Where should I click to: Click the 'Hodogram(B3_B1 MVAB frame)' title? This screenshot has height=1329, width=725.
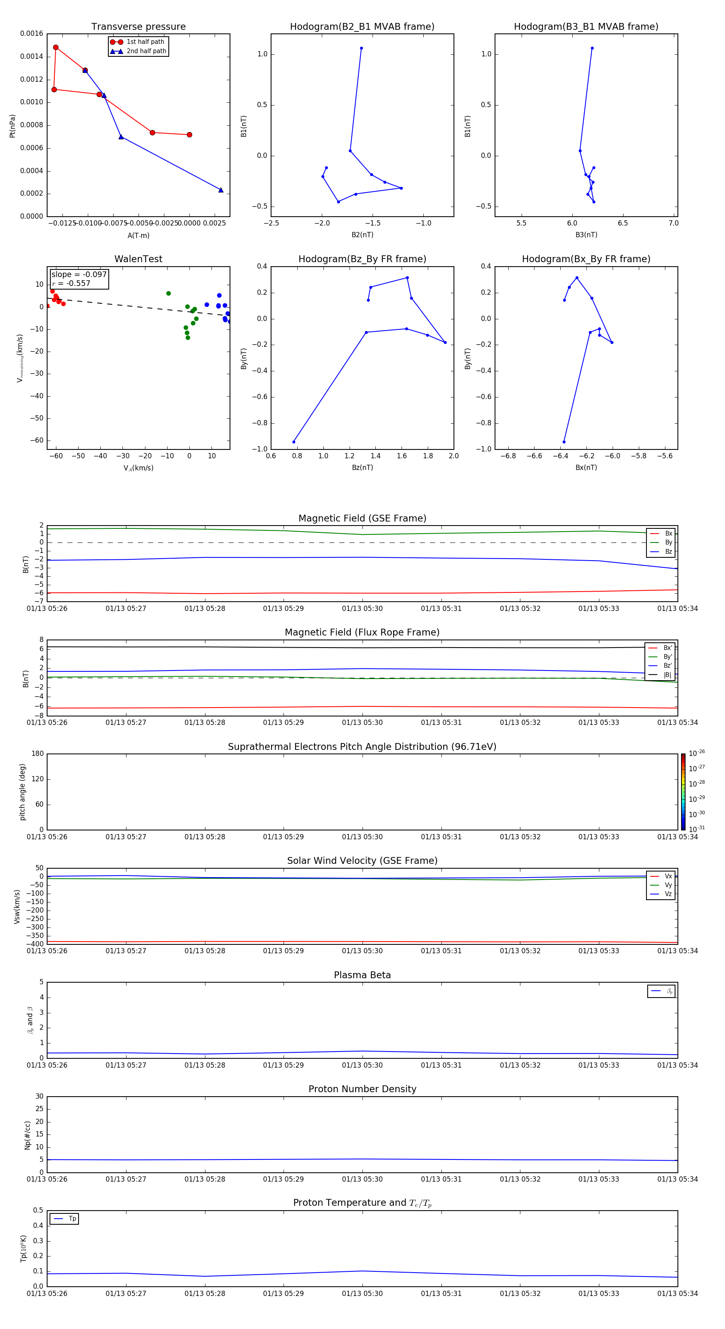pos(586,27)
